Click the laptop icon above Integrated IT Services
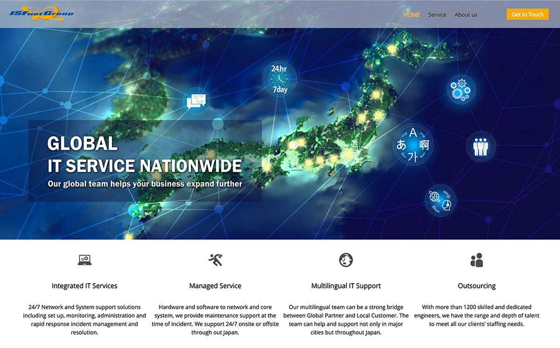Screen dimensions: 560x348 84,260
